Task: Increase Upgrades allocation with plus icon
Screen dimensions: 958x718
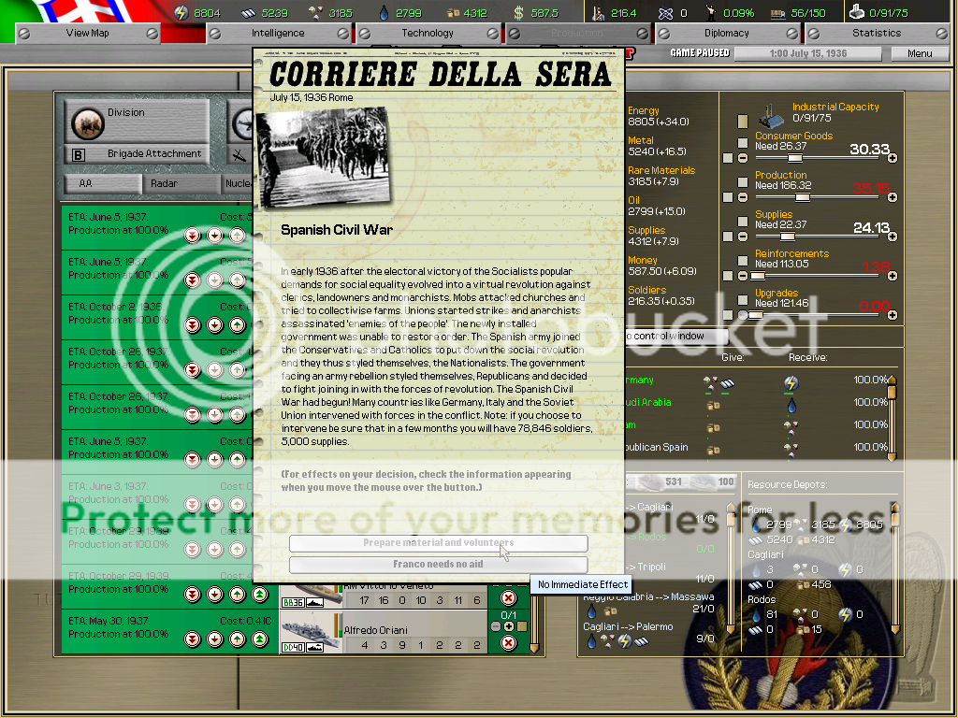Action: 892,315
